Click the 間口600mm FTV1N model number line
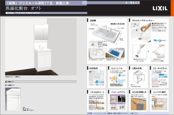174x115 pixels. coord(23,13)
